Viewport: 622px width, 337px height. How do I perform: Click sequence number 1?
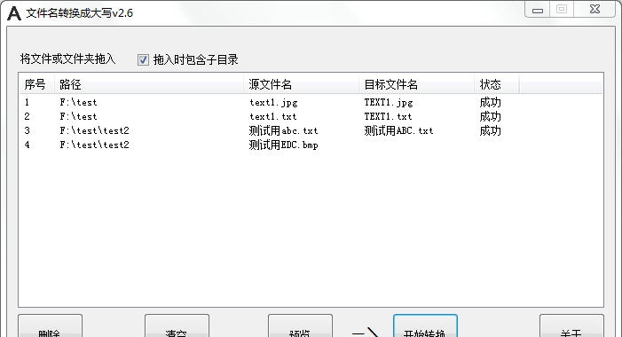pyautogui.click(x=27, y=102)
